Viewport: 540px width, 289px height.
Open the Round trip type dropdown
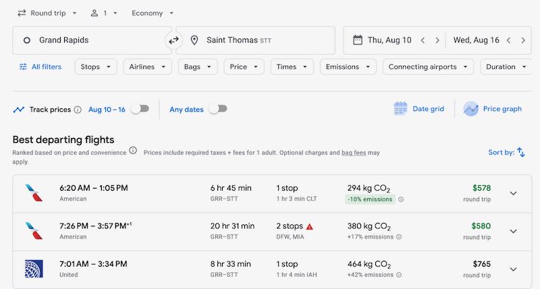coord(47,13)
